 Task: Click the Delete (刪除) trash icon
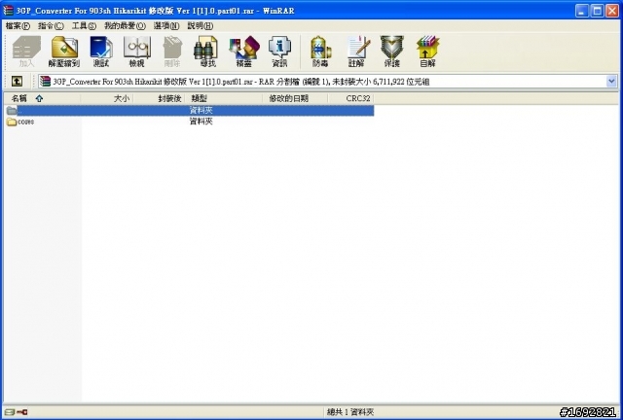coord(172,52)
